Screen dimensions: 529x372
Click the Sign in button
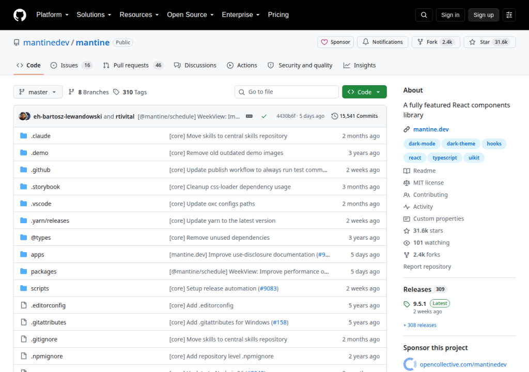pyautogui.click(x=450, y=15)
